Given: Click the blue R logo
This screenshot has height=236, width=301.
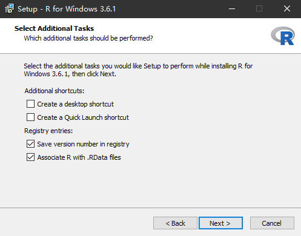Looking at the screenshot, I should tap(283, 36).
